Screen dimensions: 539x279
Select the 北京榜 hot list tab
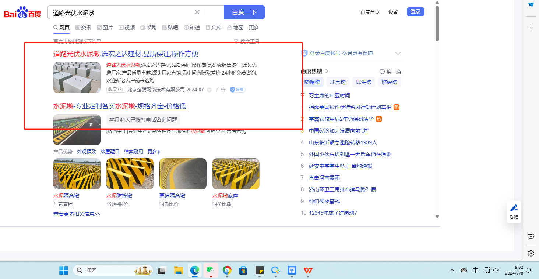[338, 82]
